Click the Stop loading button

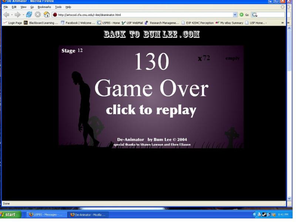(38, 14)
